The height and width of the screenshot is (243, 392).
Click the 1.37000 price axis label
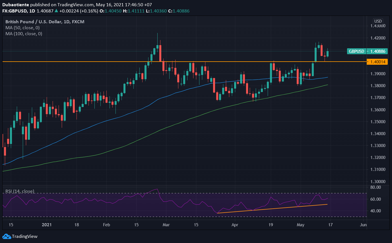[x=378, y=98]
